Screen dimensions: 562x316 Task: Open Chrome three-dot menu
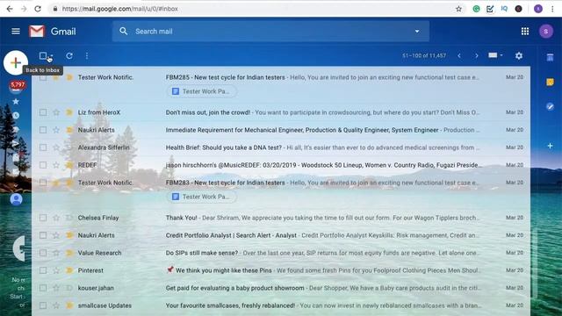pos(552,9)
